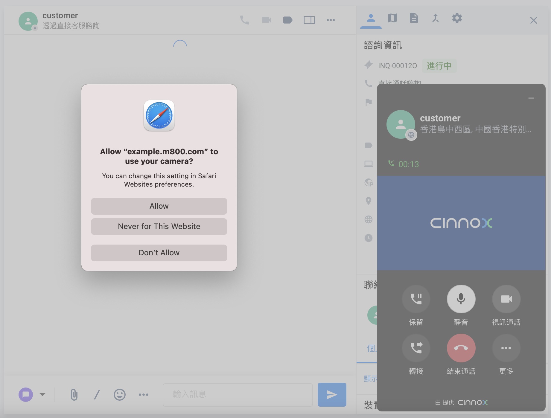Open the map book tab
Image resolution: width=551 pixels, height=418 pixels.
pyautogui.click(x=392, y=18)
